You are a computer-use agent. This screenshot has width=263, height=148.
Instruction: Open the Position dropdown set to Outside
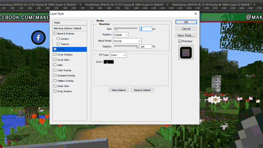click(x=121, y=35)
